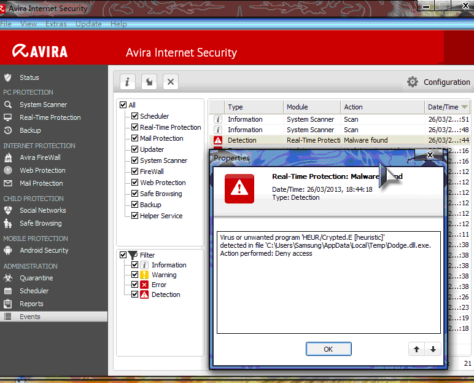
Task: Open Configuration link
Action: click(x=446, y=82)
